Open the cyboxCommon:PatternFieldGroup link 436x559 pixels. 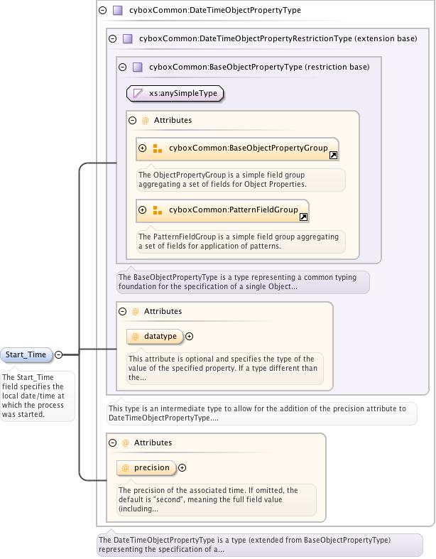234,210
